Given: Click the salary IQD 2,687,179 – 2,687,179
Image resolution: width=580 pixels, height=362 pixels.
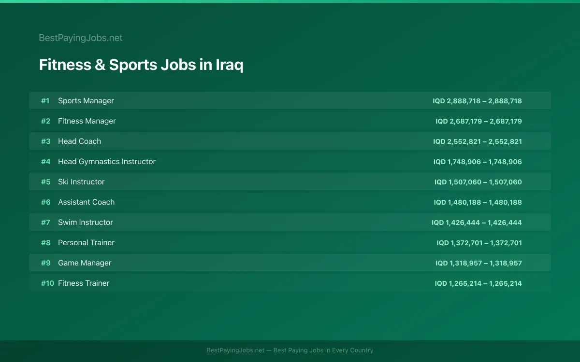Looking at the screenshot, I should 478,121.
